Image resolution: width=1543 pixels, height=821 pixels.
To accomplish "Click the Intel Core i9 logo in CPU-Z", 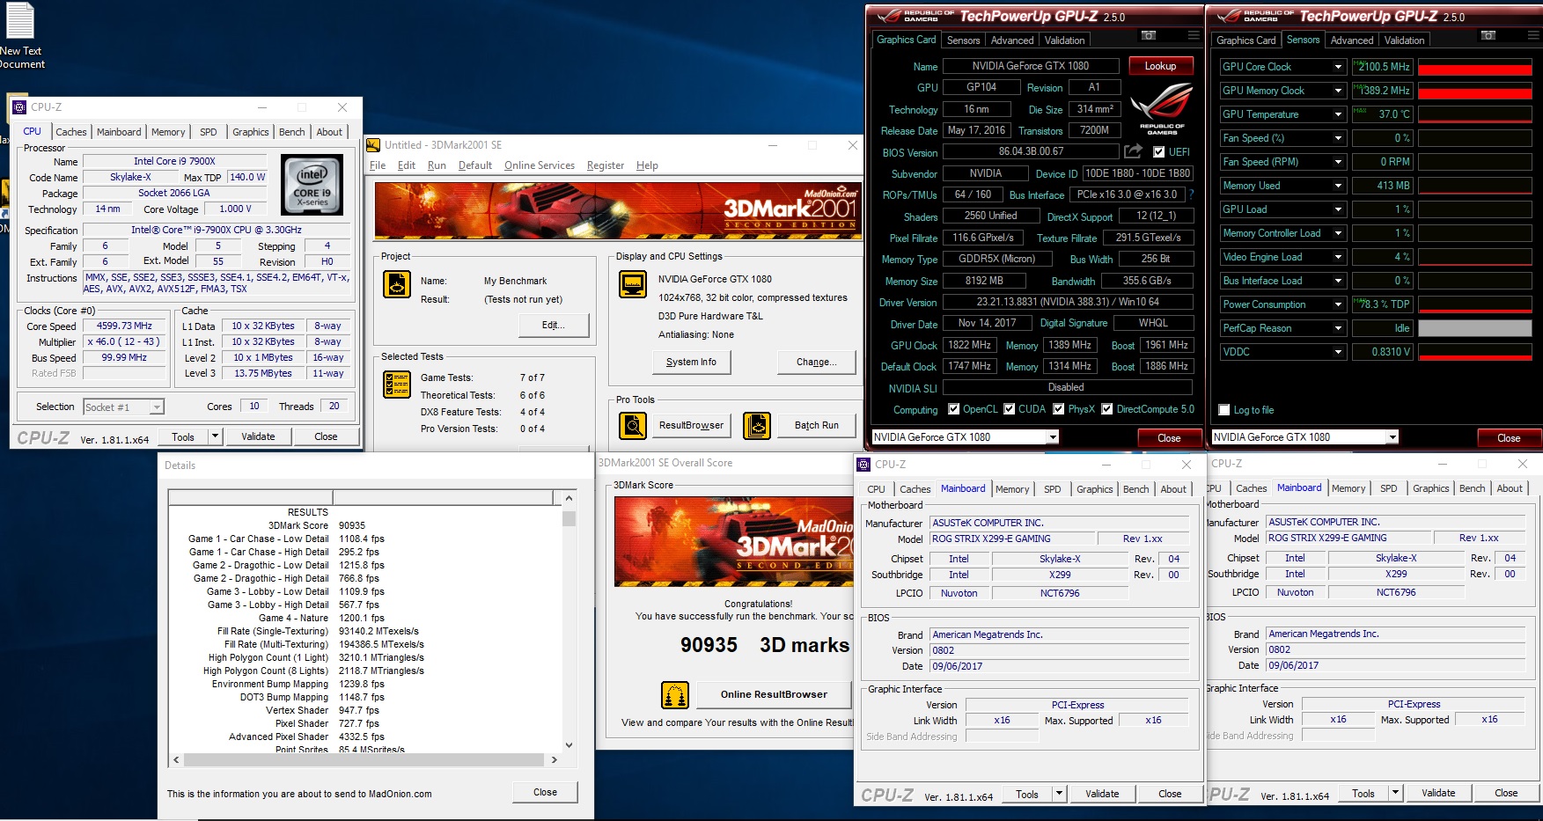I will [x=312, y=185].
